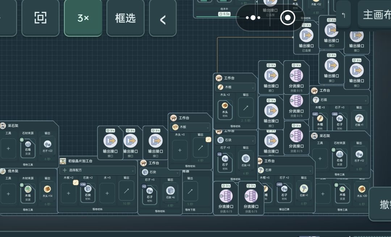The height and width of the screenshot is (237, 391).
Task: Click the 0.5s timer badge under 伐木中
Action: coord(224,14)
